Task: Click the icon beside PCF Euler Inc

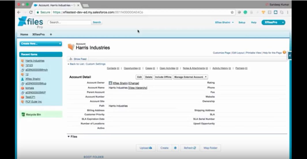Action: coord(22,102)
